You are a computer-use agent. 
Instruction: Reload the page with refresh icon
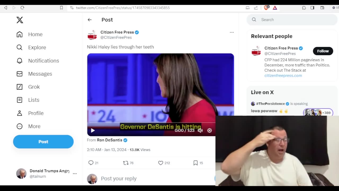pyautogui.click(x=22, y=8)
